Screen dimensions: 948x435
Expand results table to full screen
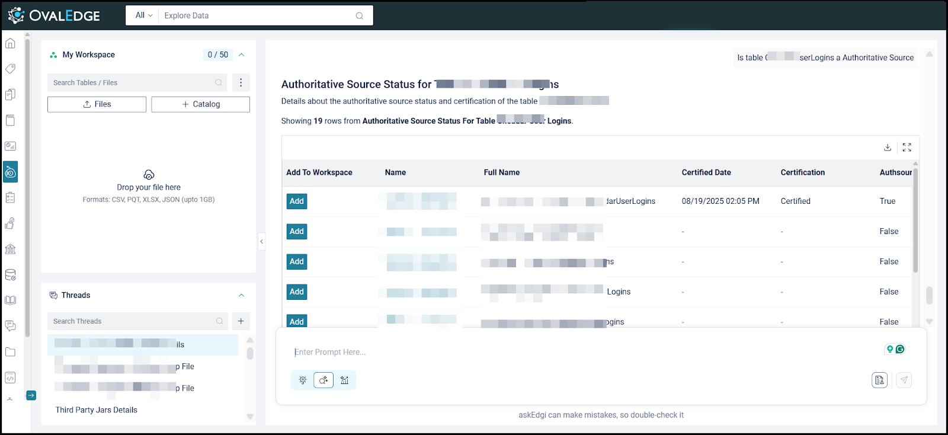tap(907, 148)
